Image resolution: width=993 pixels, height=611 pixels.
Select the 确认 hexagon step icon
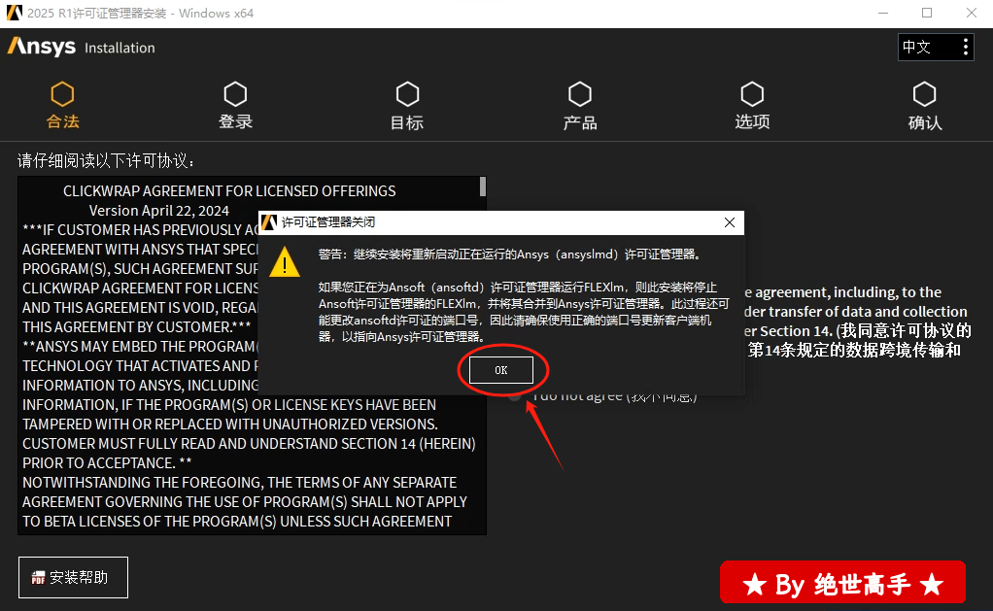coord(924,94)
